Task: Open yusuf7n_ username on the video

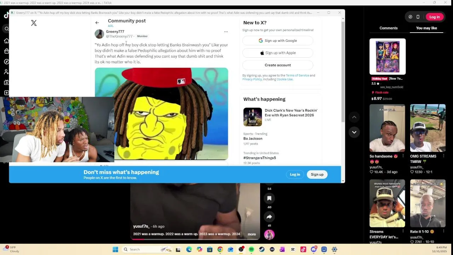Action: pyautogui.click(x=141, y=226)
